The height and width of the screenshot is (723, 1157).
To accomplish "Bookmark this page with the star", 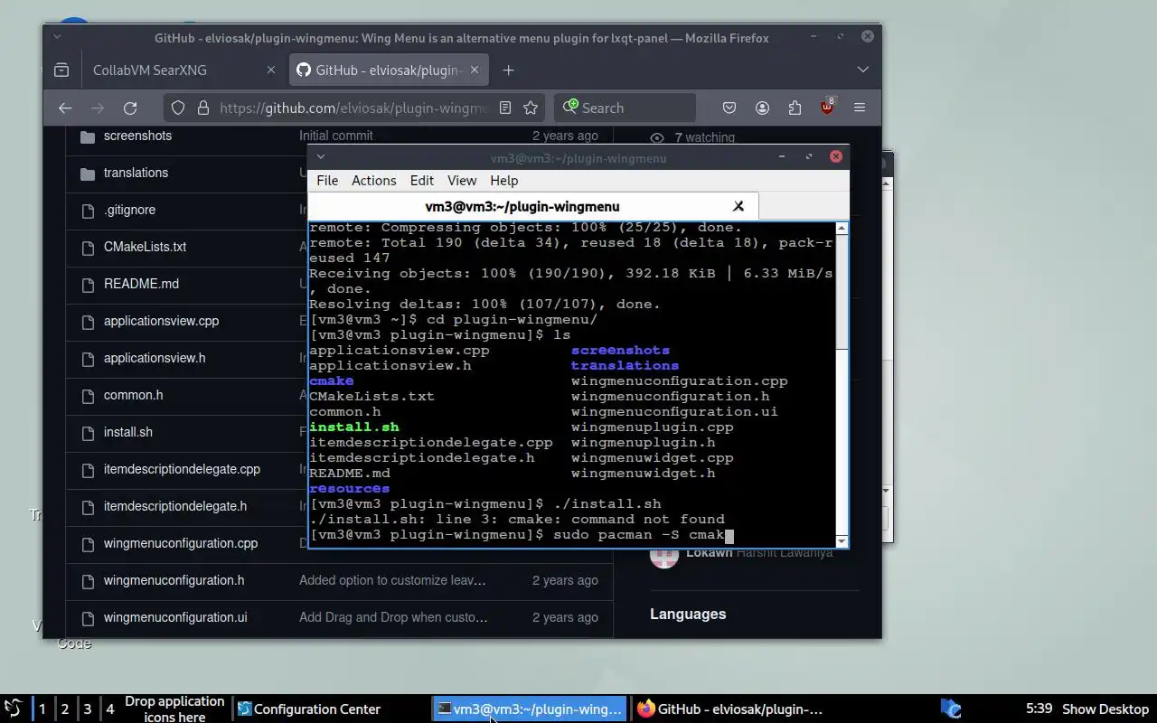I will tap(531, 108).
